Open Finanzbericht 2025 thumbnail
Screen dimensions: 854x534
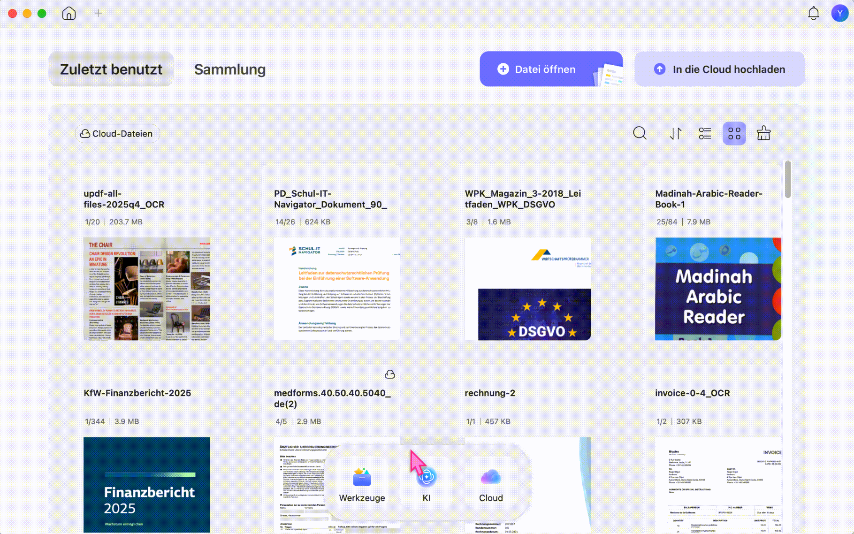coord(146,485)
